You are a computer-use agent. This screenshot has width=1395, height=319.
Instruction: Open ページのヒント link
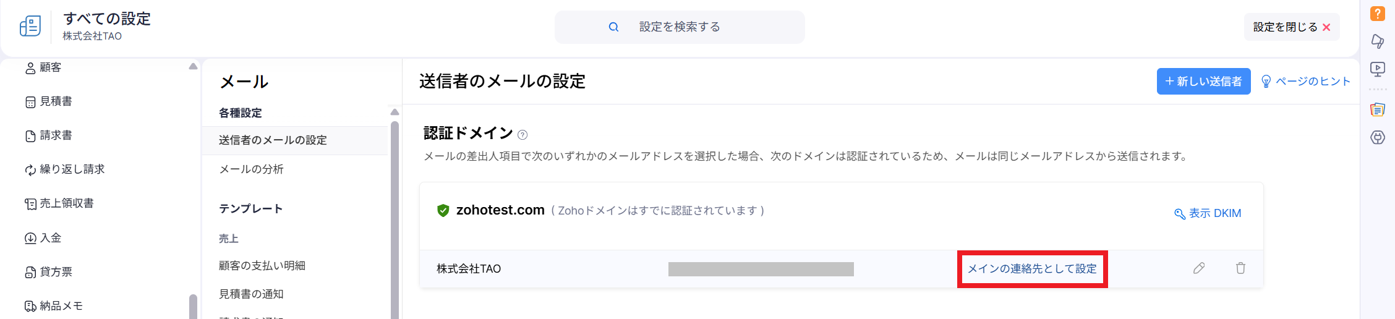coord(1306,82)
